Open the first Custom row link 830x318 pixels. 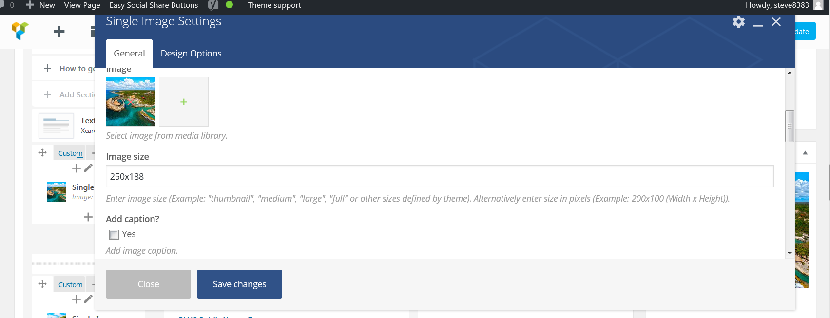pos(71,153)
